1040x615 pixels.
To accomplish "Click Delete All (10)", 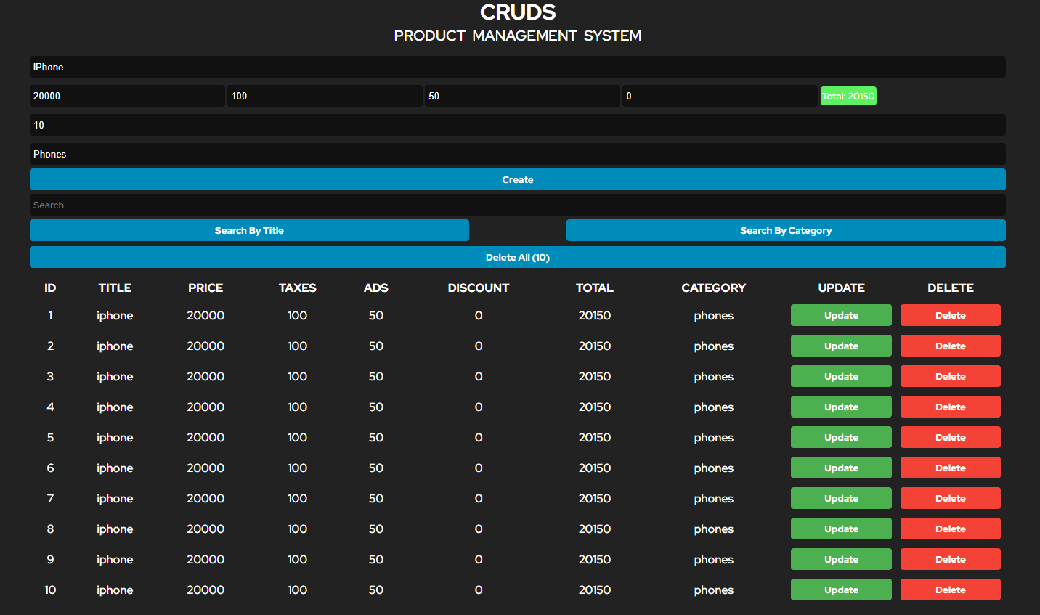I will (518, 257).
